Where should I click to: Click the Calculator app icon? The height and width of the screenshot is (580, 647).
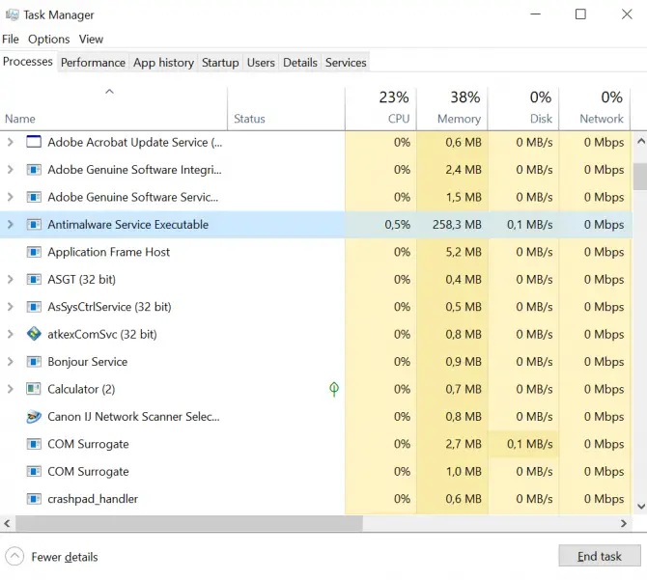pyautogui.click(x=34, y=389)
